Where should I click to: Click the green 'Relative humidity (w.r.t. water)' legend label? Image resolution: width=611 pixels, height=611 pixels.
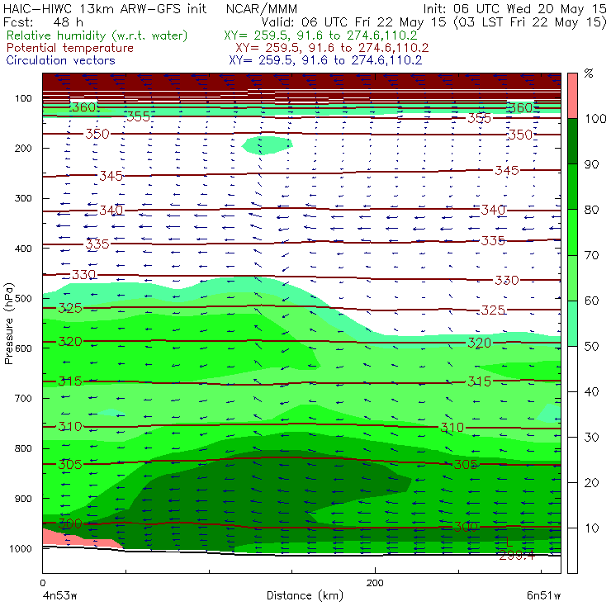97,36
